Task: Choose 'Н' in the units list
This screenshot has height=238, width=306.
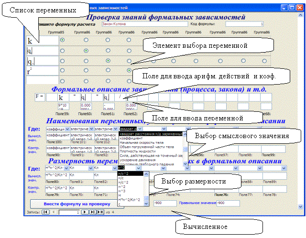Action: coord(120,195)
